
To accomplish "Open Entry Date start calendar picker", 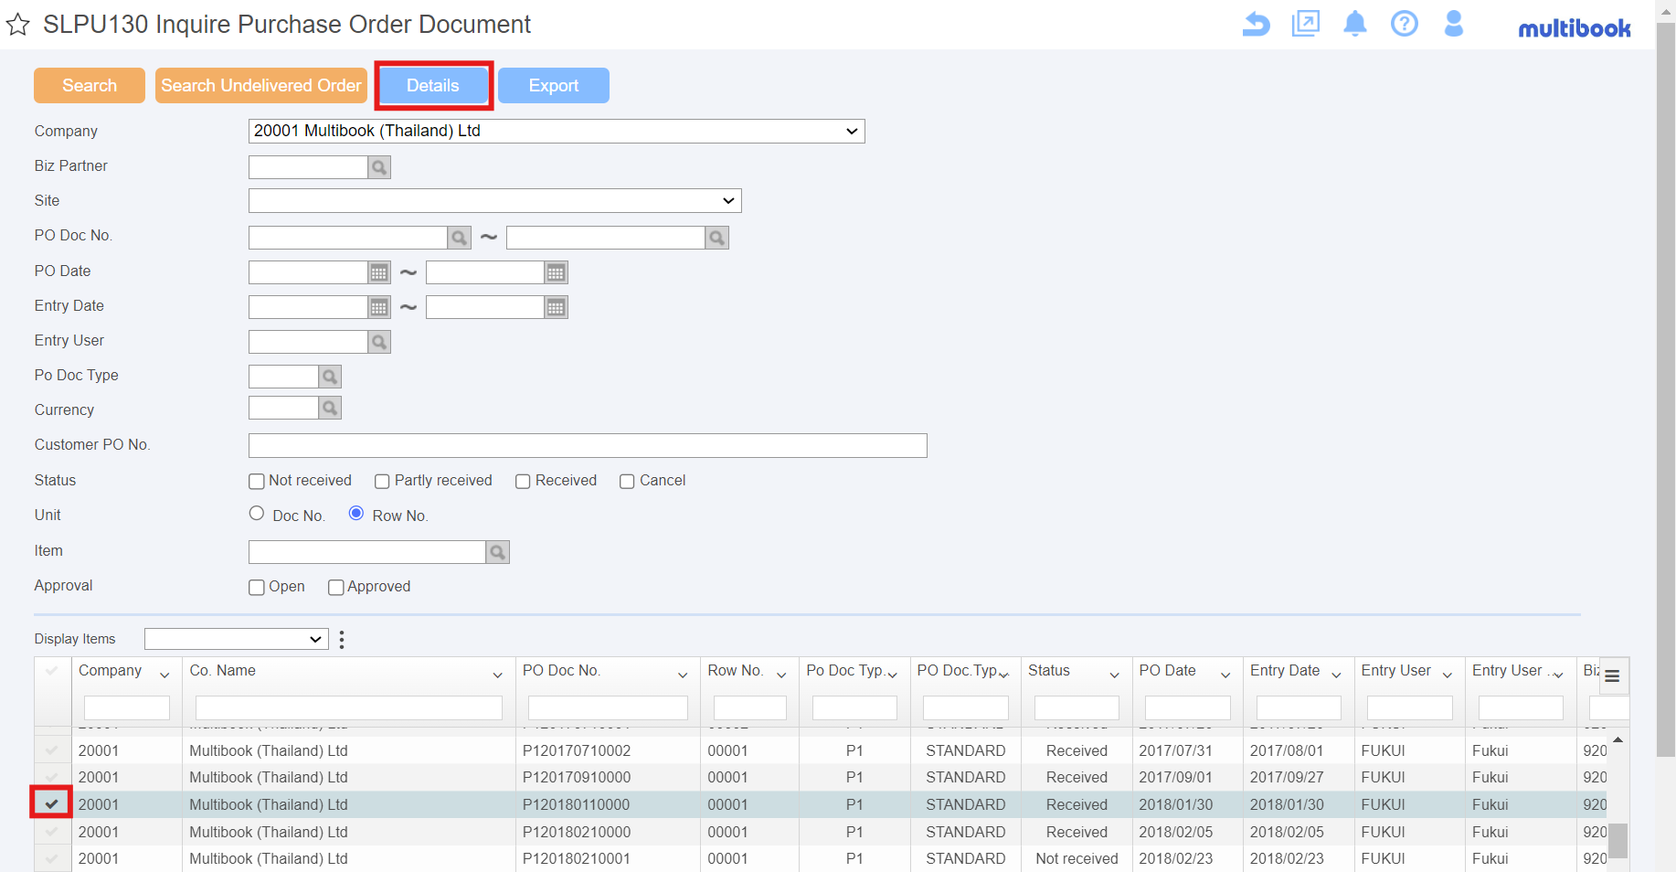I will pos(379,307).
